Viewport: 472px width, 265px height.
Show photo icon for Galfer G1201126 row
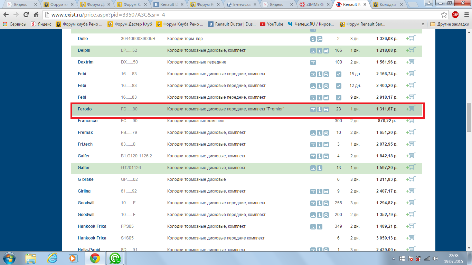[x=313, y=168]
